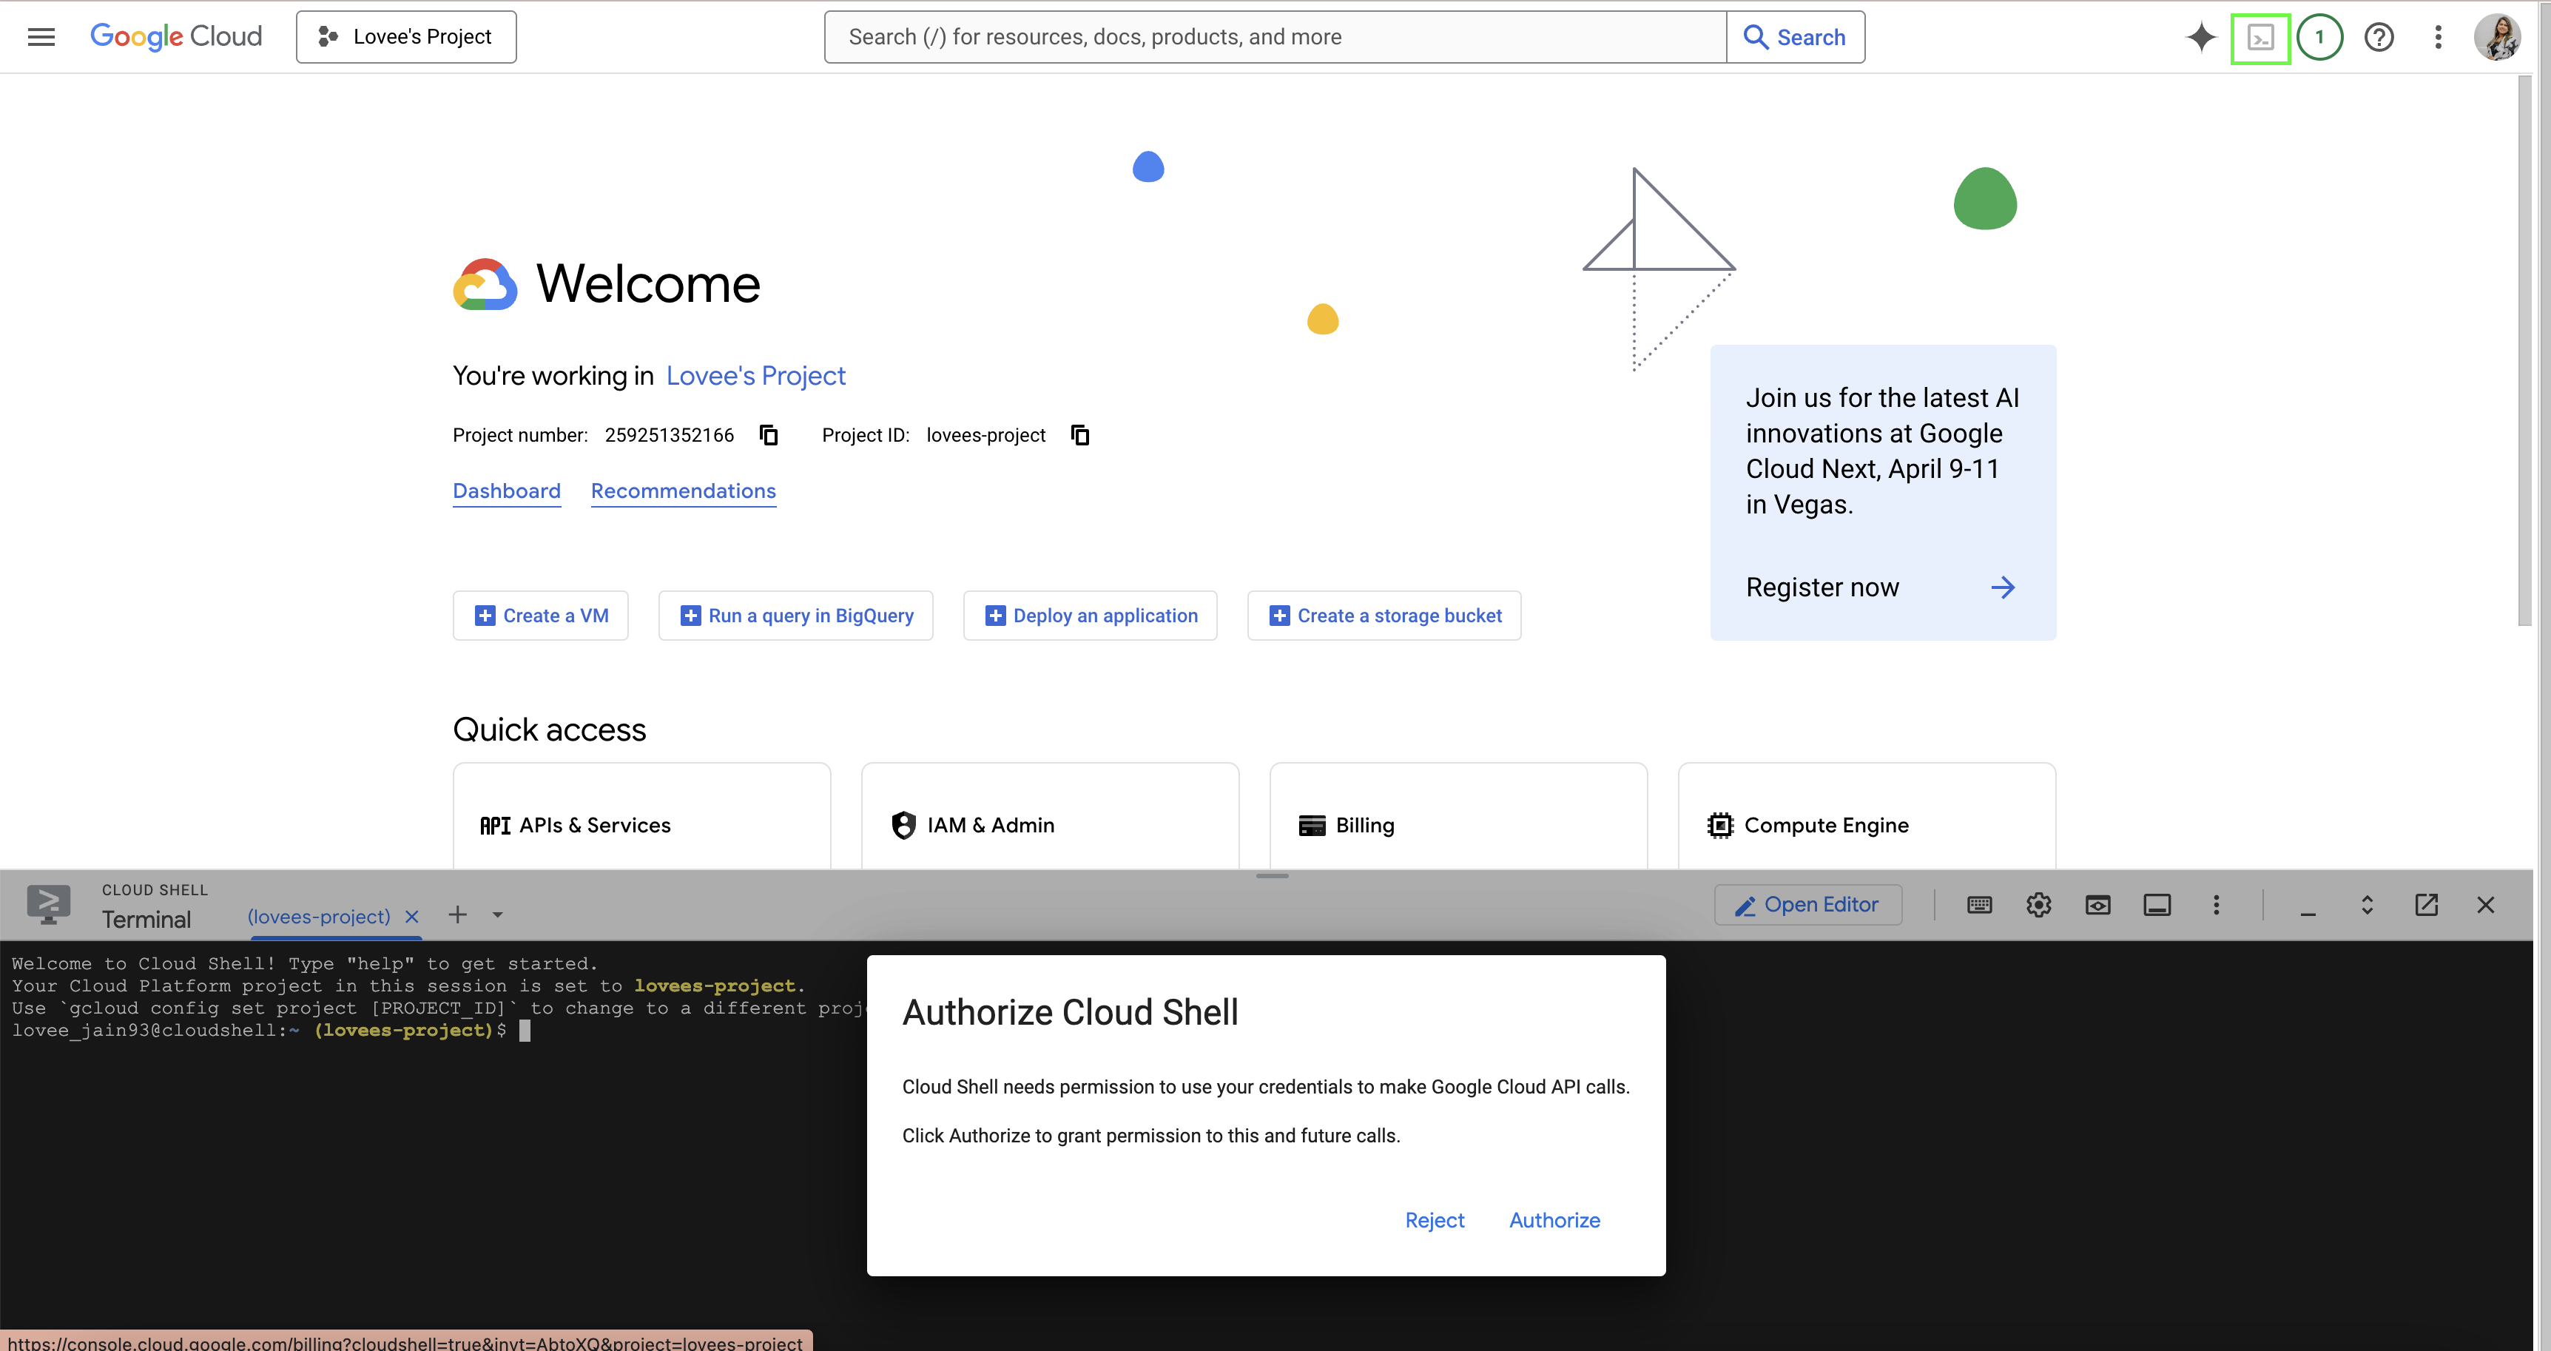This screenshot has height=1351, width=2551.
Task: Open the navigation hamburger menu
Action: [x=41, y=37]
